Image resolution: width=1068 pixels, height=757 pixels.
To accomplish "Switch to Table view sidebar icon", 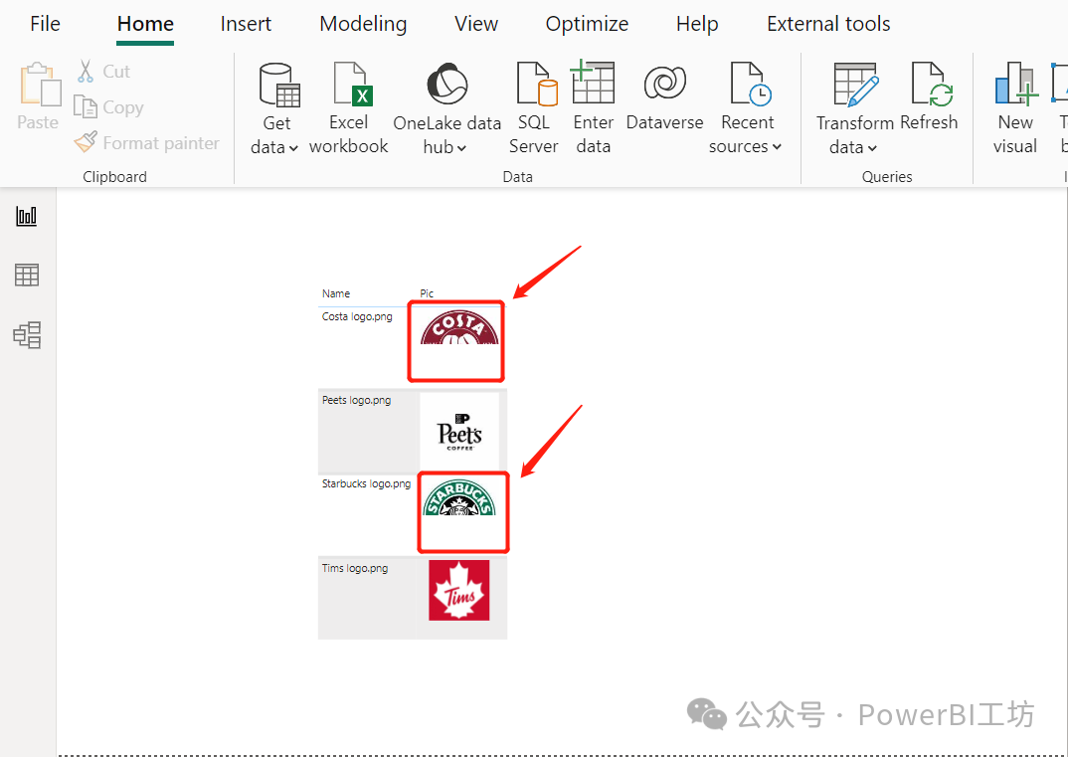I will (27, 275).
